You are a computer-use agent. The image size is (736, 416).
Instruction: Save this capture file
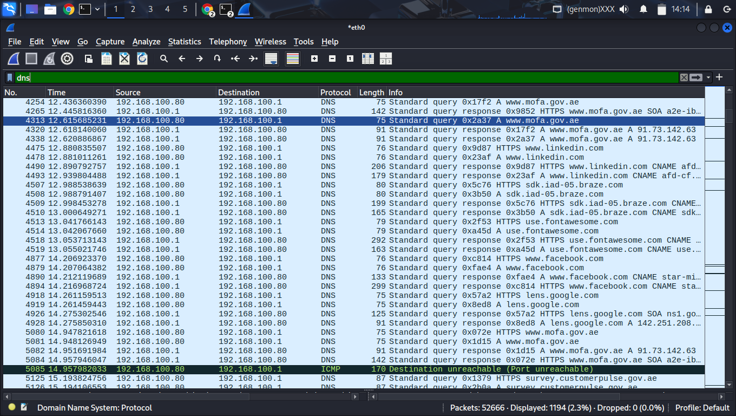pos(107,58)
